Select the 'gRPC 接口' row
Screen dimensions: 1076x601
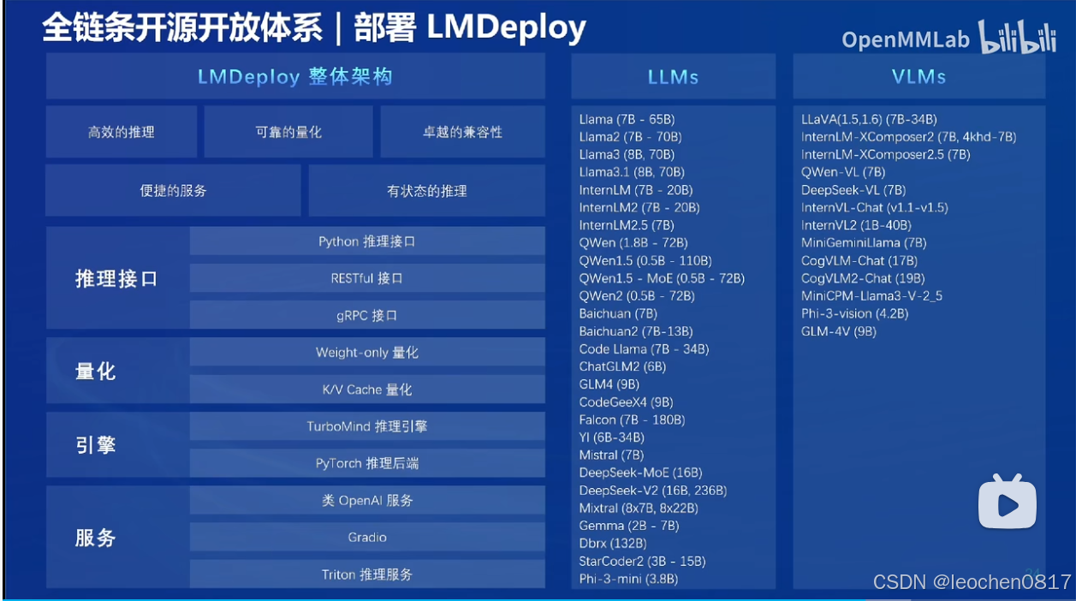(x=367, y=315)
